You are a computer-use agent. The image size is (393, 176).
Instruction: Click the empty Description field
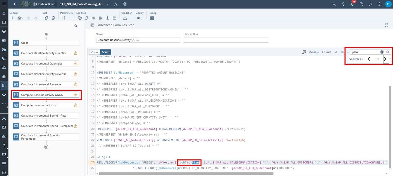(x=226, y=40)
